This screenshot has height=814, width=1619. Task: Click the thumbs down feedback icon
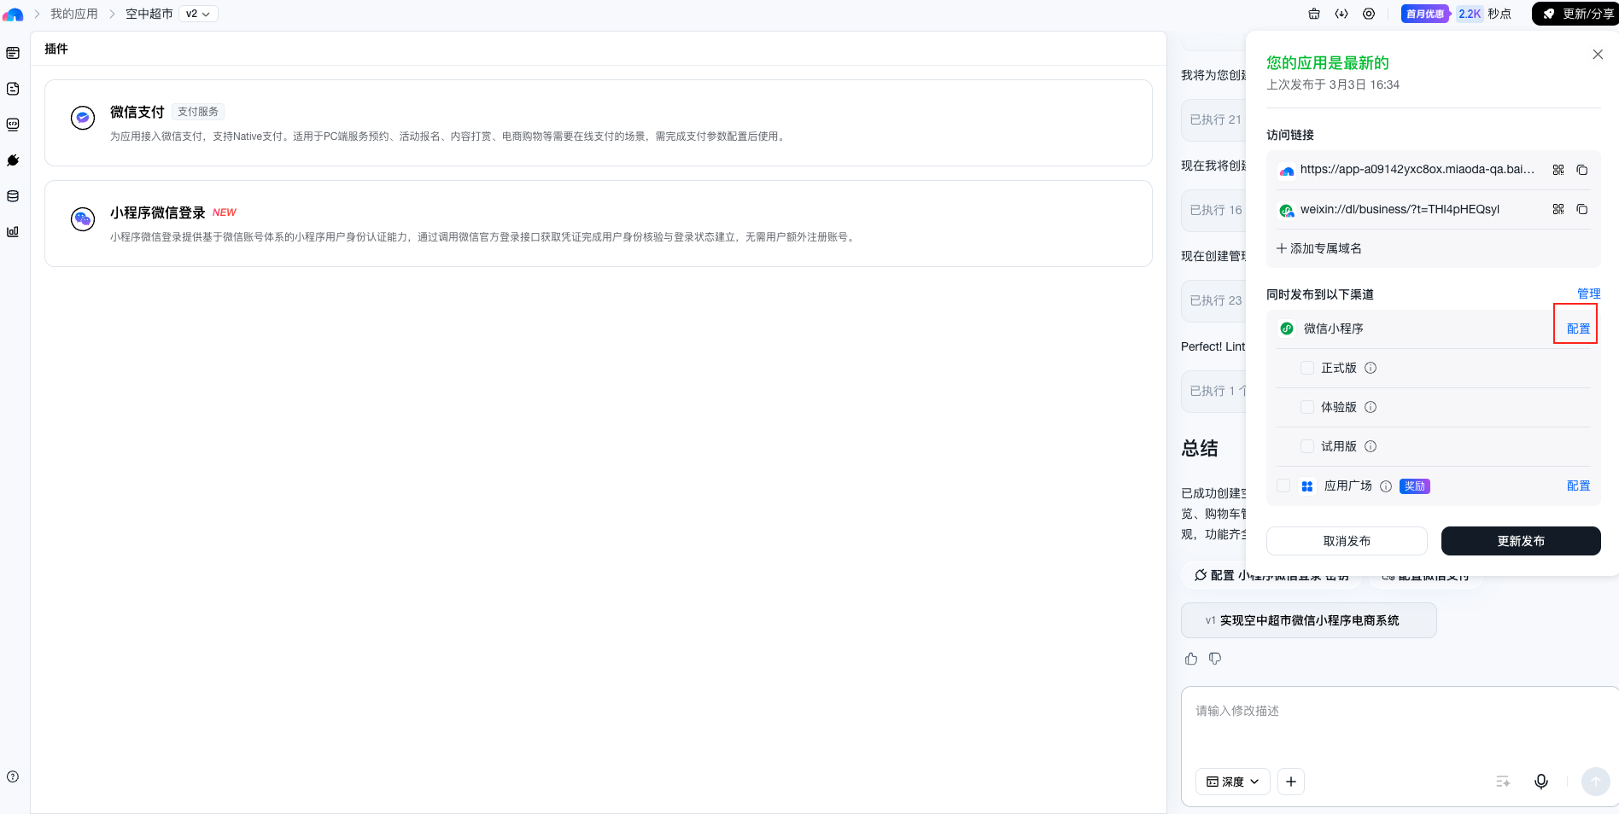pos(1215,659)
